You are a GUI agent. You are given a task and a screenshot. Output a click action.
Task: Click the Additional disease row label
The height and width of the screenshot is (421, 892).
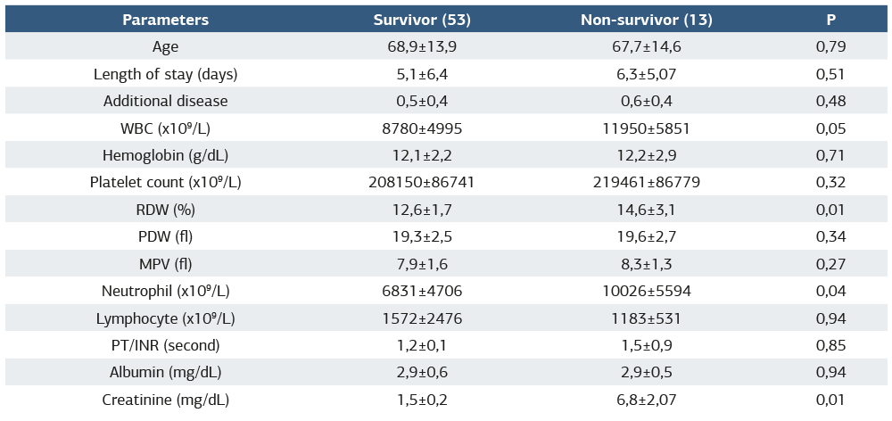(165, 101)
